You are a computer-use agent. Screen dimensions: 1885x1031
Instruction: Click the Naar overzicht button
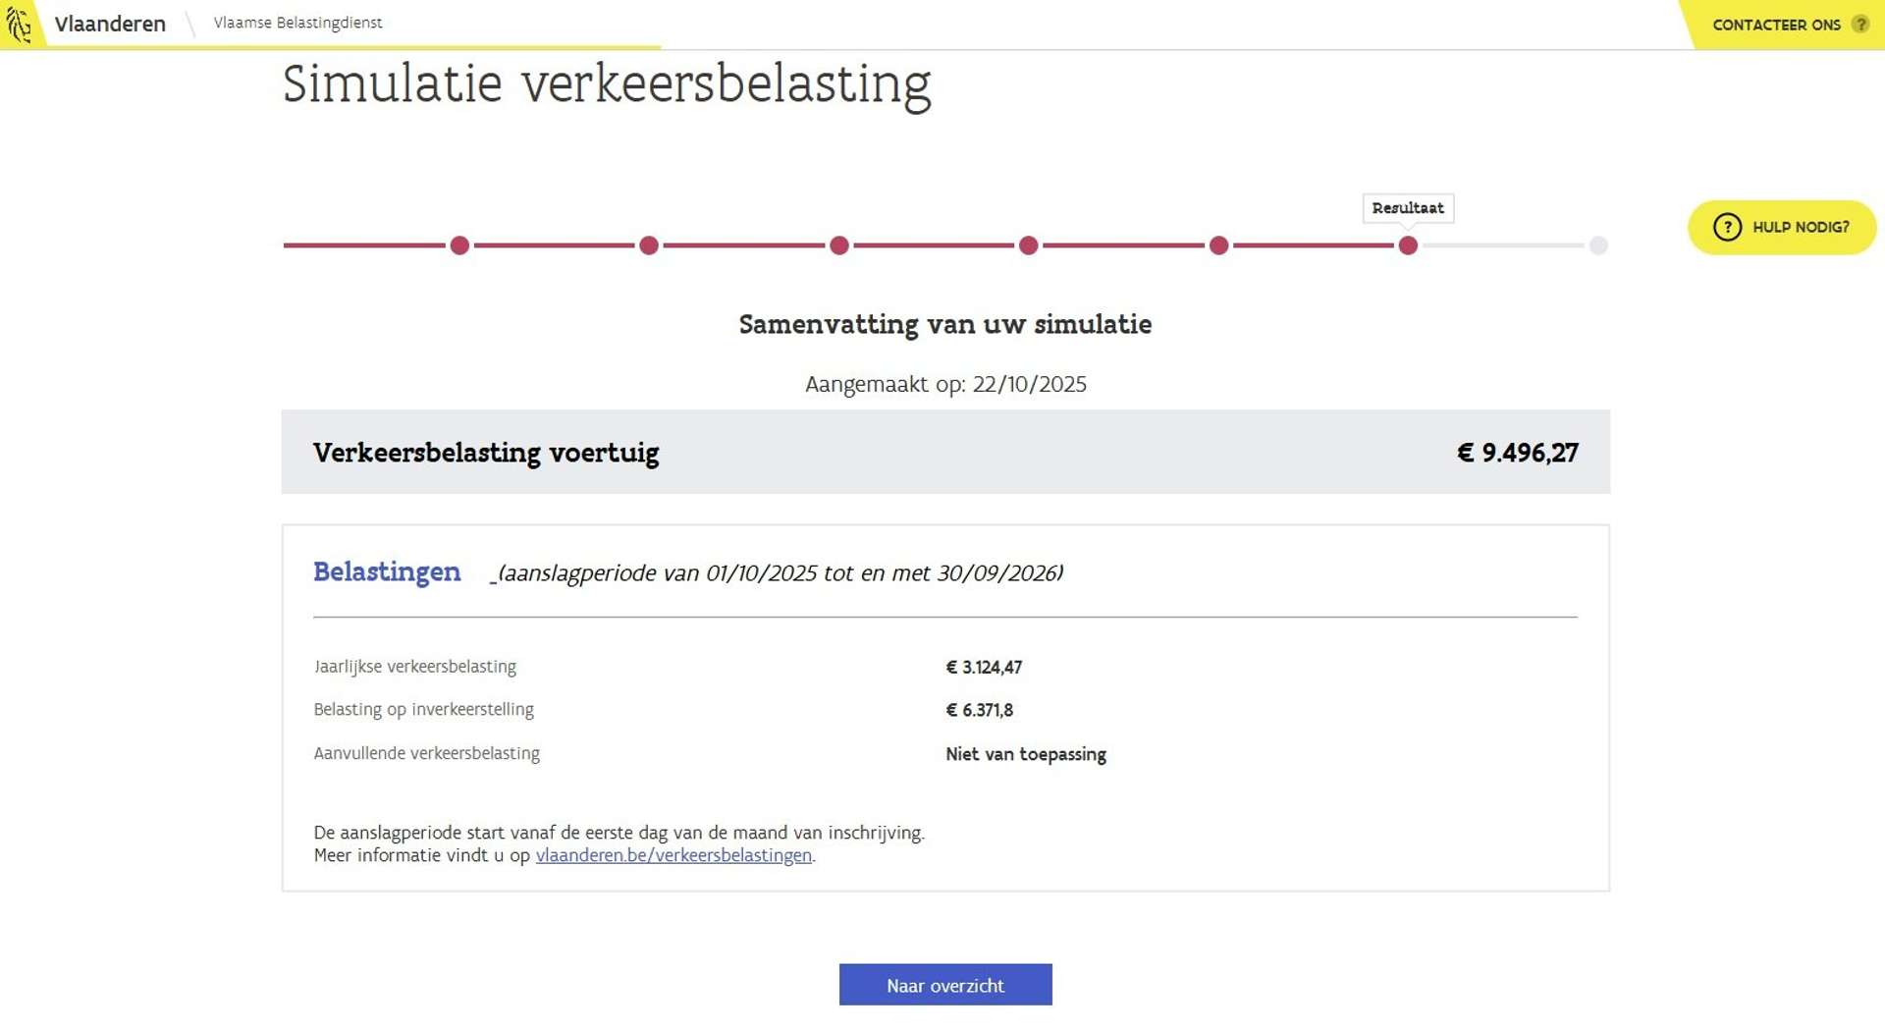[945, 985]
